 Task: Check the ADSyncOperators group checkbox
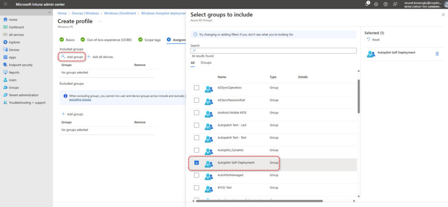[x=196, y=88]
